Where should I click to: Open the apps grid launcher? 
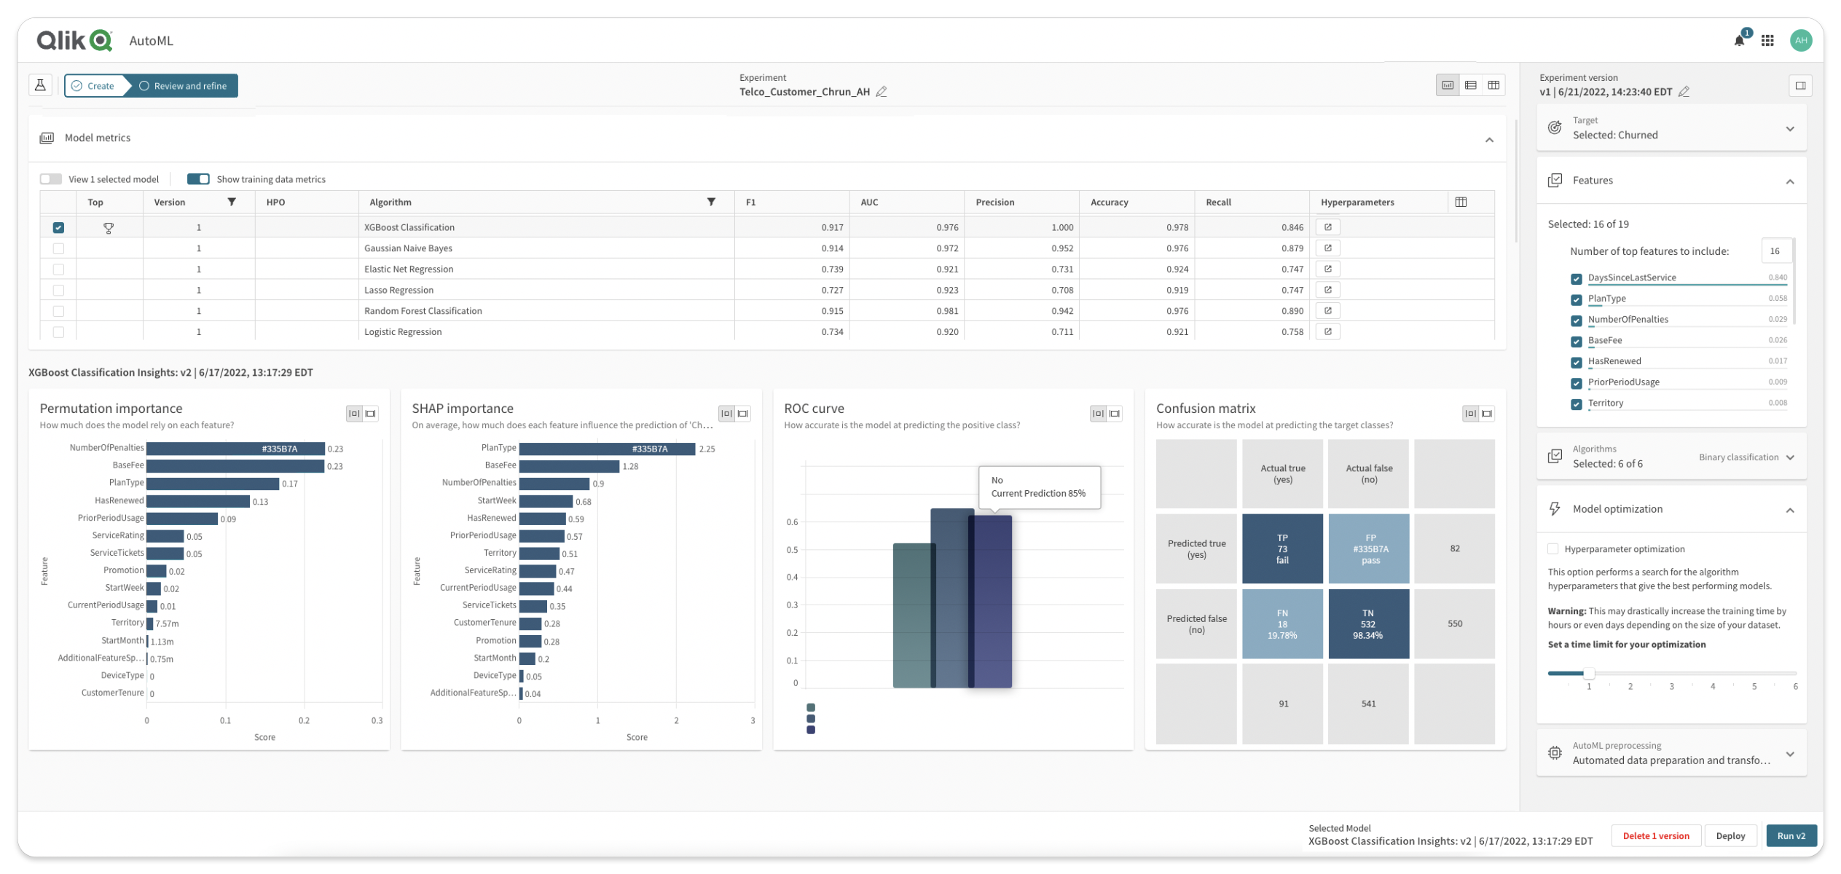1767,41
